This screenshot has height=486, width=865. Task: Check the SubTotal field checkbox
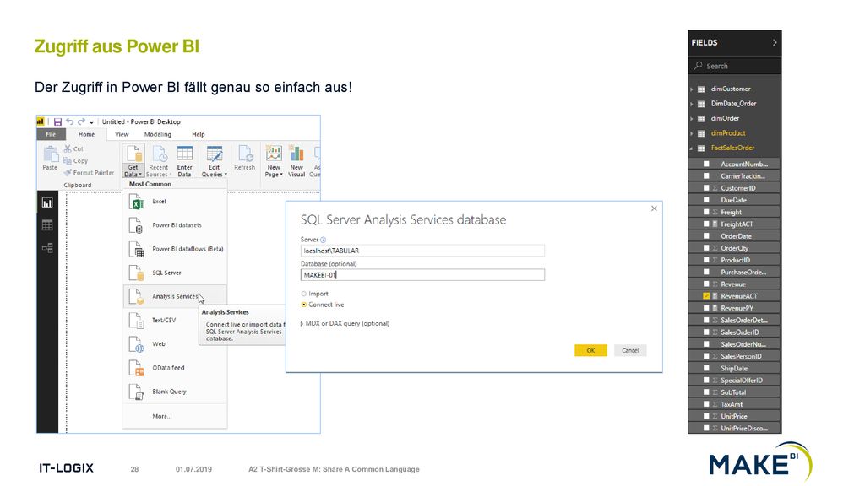tap(706, 392)
